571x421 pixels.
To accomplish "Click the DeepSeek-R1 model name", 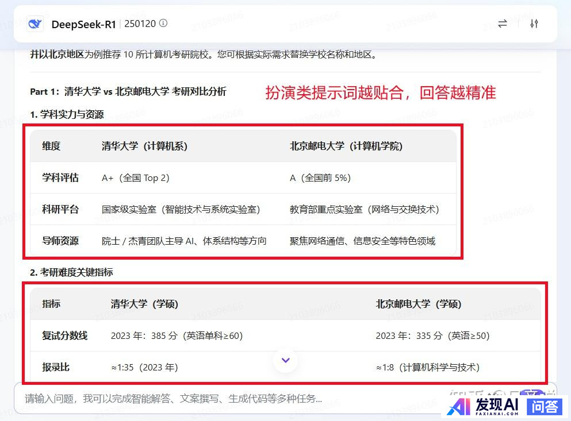I will click(83, 24).
